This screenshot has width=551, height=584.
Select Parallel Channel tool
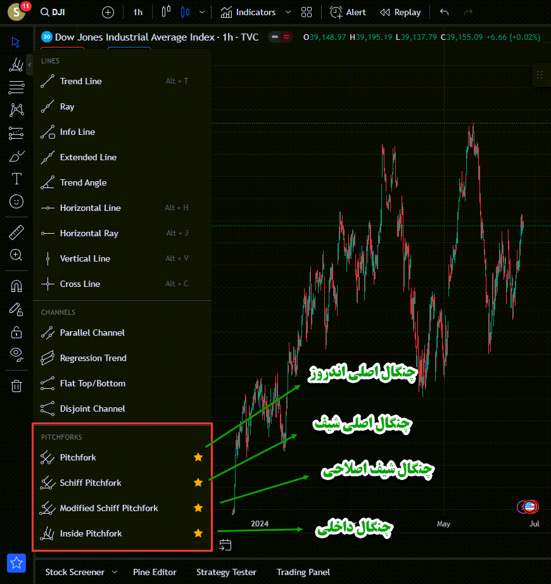coord(122,333)
